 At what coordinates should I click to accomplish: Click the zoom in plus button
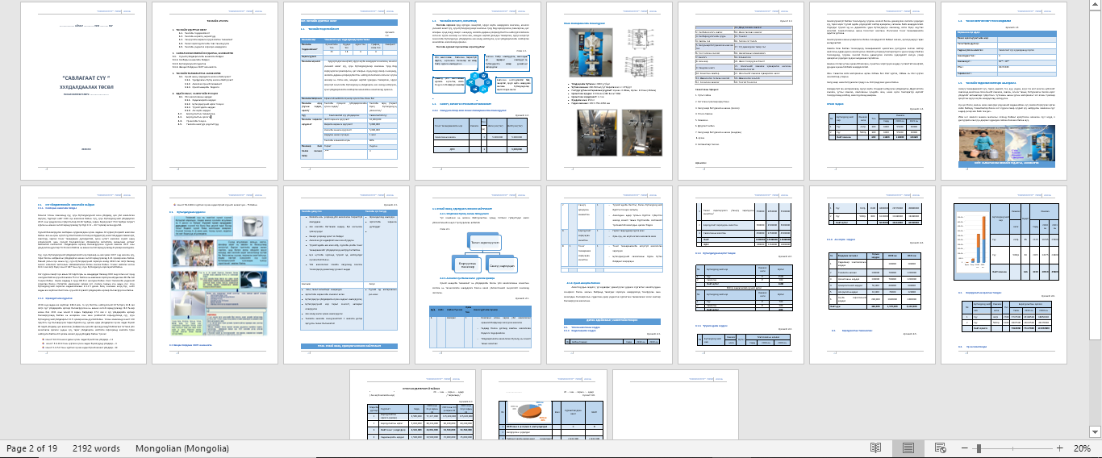[x=1060, y=448]
